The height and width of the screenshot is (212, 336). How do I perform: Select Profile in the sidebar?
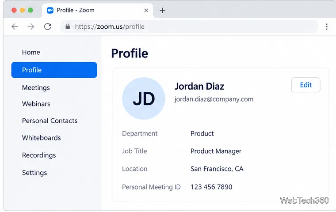(54, 70)
